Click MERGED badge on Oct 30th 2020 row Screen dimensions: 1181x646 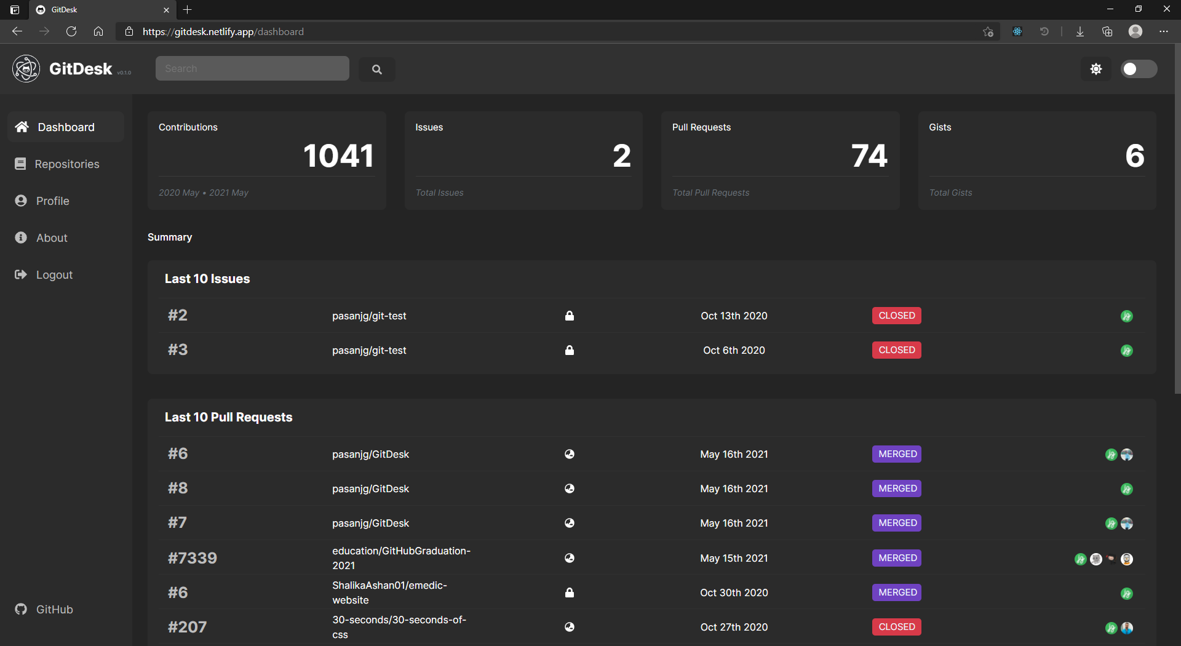click(x=897, y=592)
